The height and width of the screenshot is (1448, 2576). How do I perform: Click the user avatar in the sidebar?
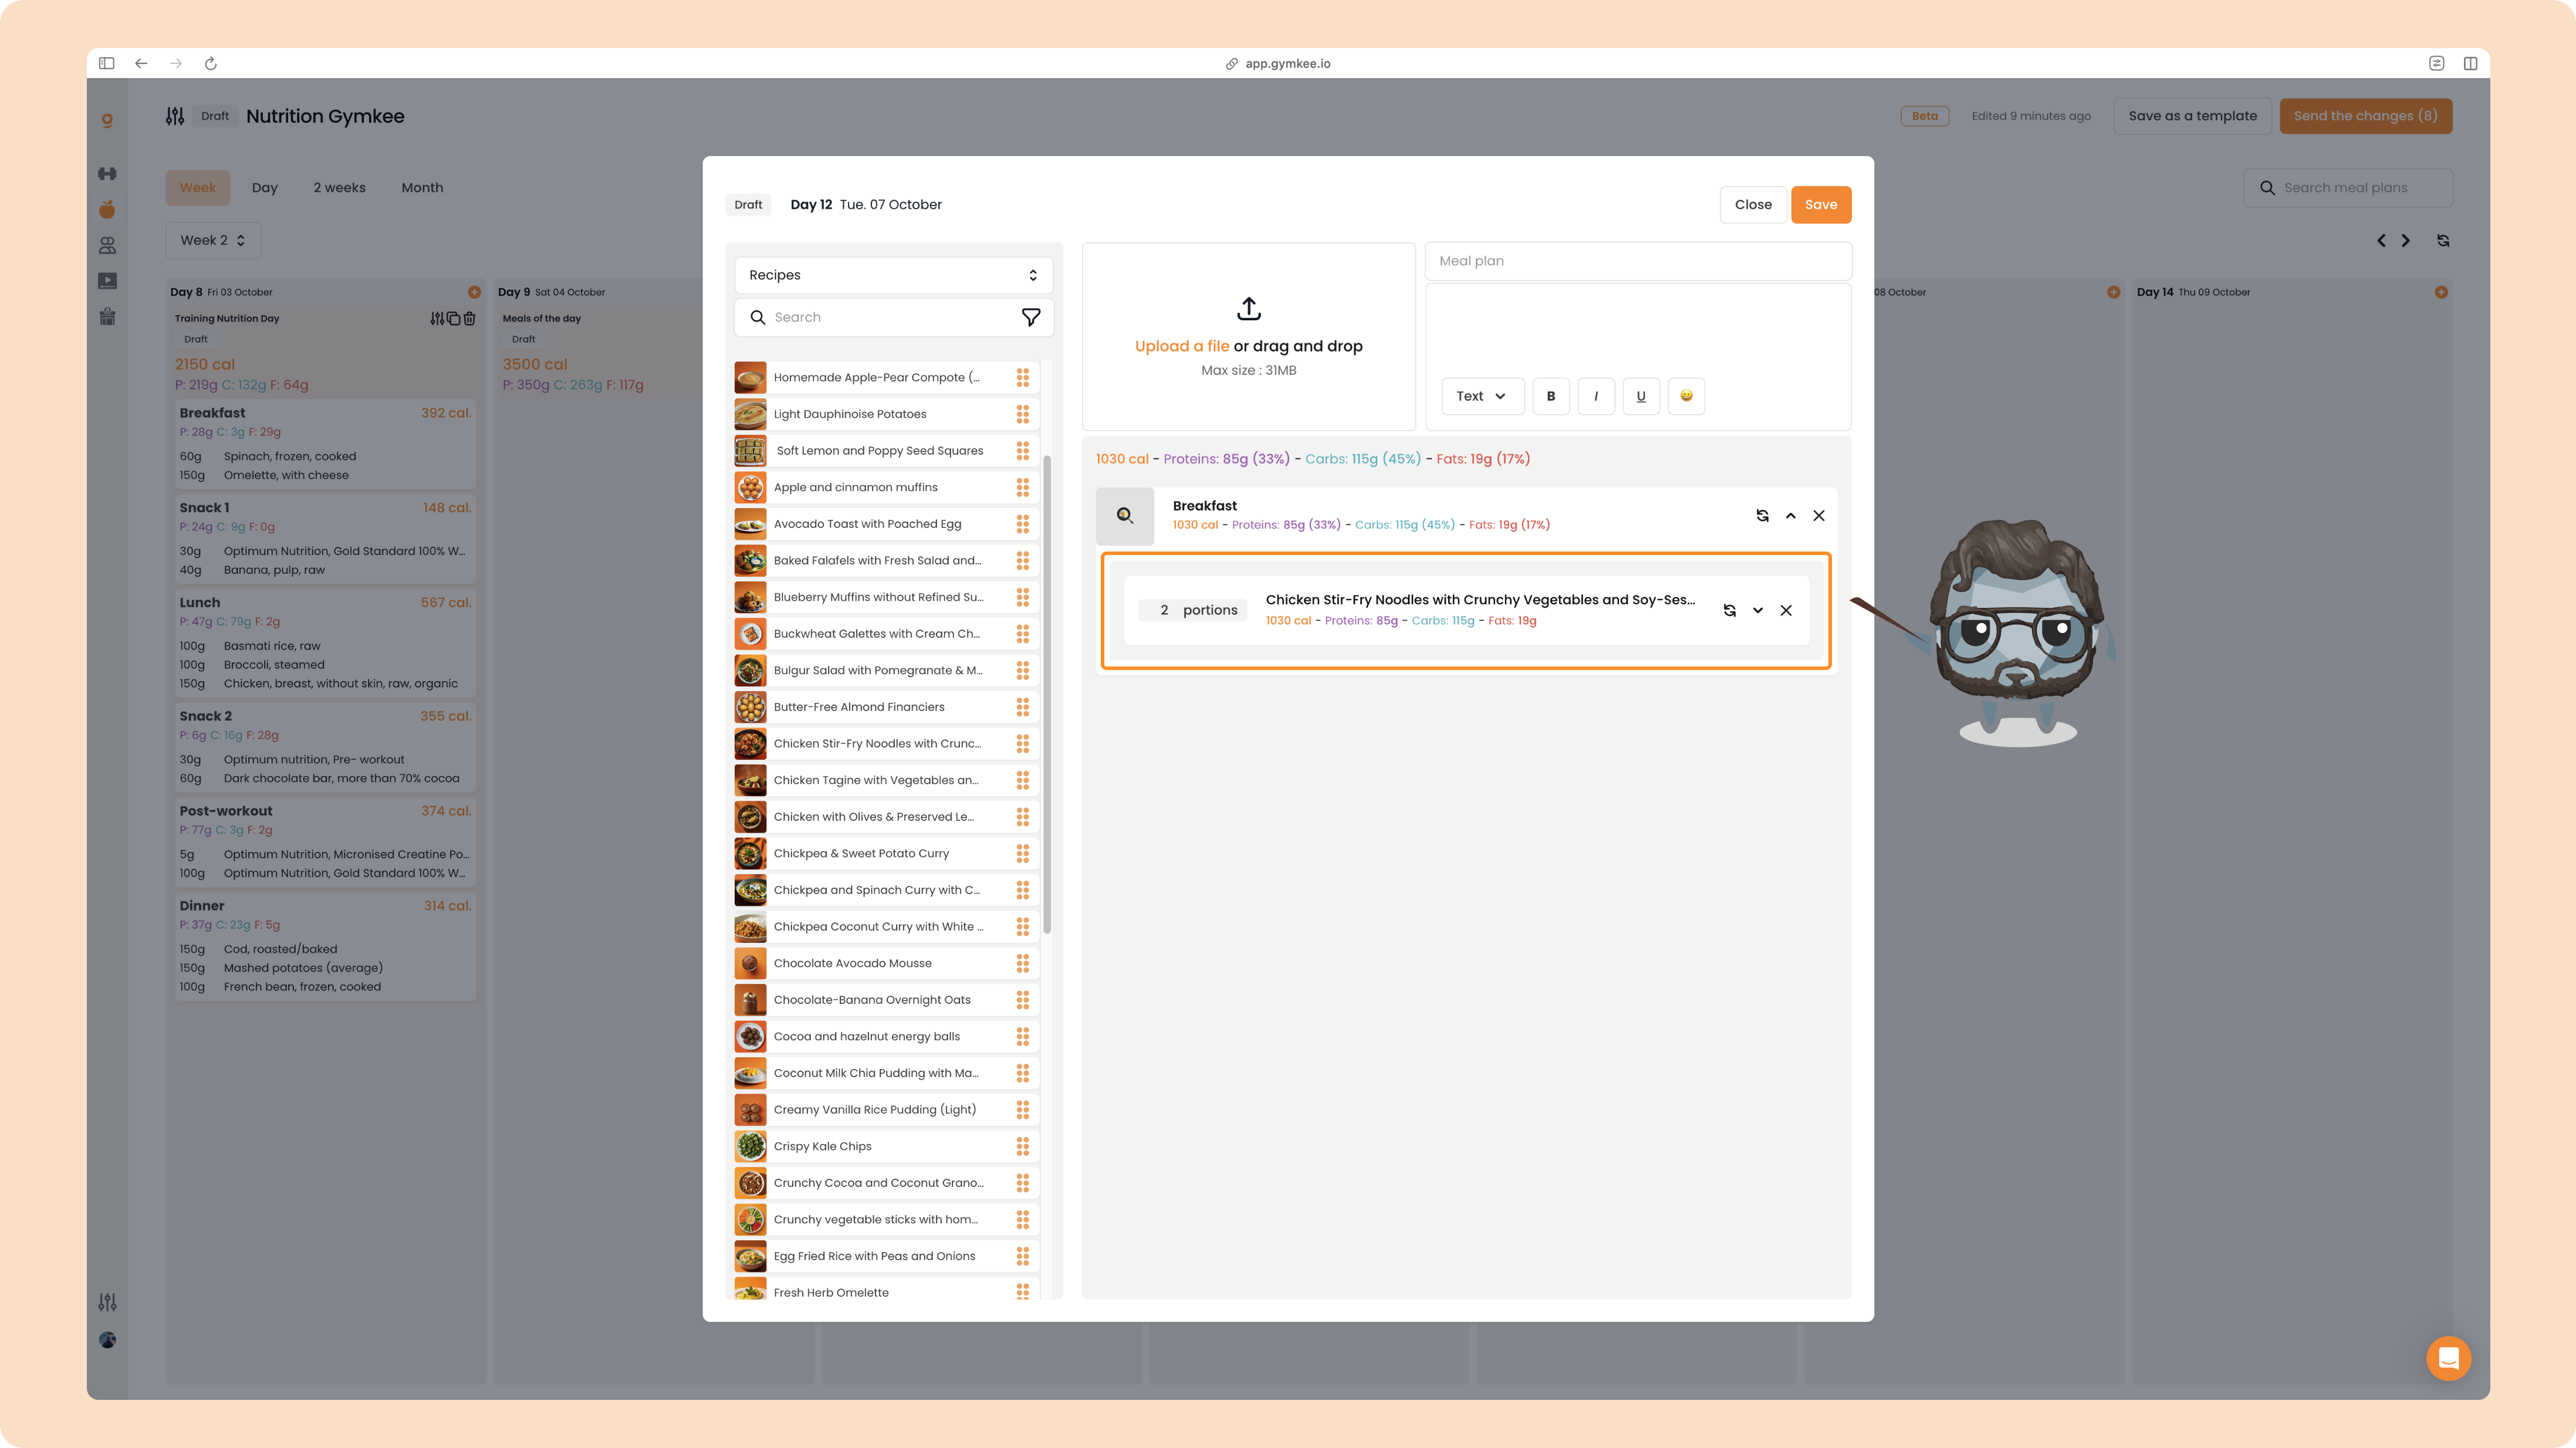pos(107,1340)
